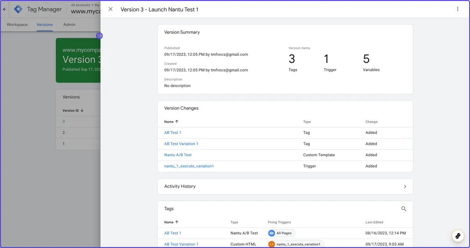Screen dimensions: 470x248
Task: Click the All Pages trigger eye icon
Action: pos(272,233)
